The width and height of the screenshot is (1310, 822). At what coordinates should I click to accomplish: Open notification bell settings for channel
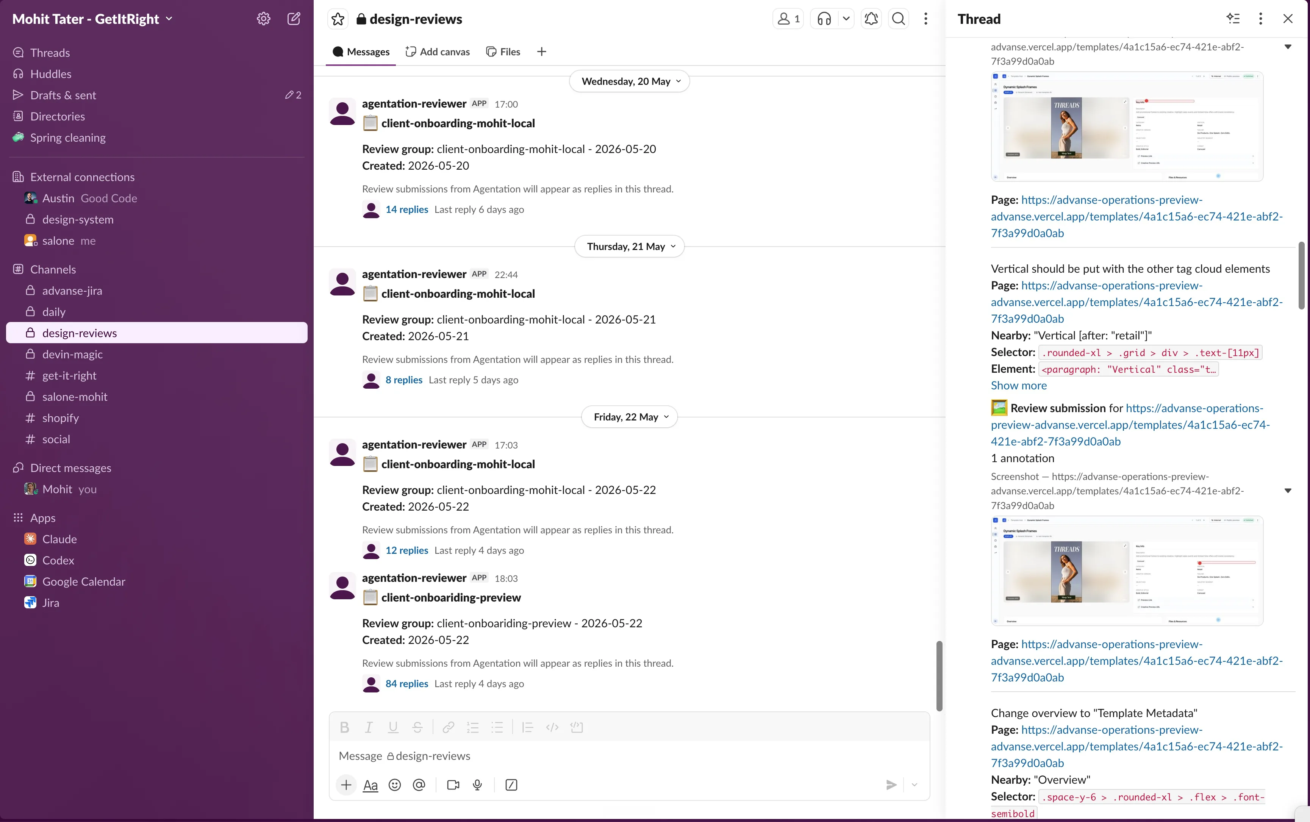pos(871,19)
